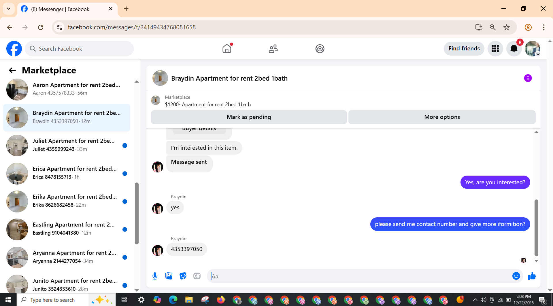This screenshot has height=306, width=553.
Task: Click Find friends button
Action: pyautogui.click(x=464, y=48)
